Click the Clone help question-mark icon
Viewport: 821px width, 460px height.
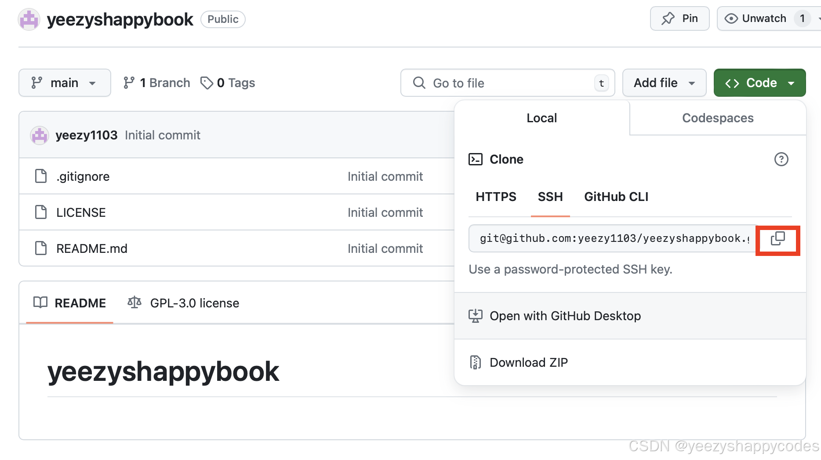coord(781,159)
